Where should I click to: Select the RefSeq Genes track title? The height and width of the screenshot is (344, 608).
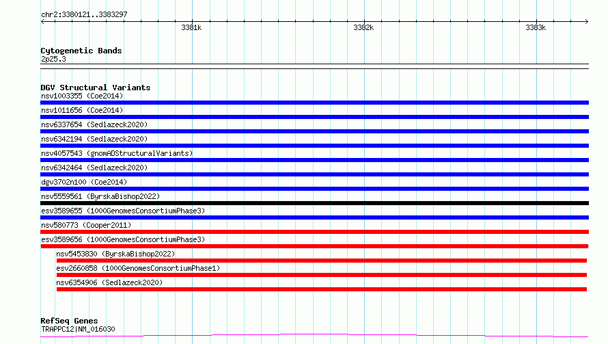pos(69,321)
